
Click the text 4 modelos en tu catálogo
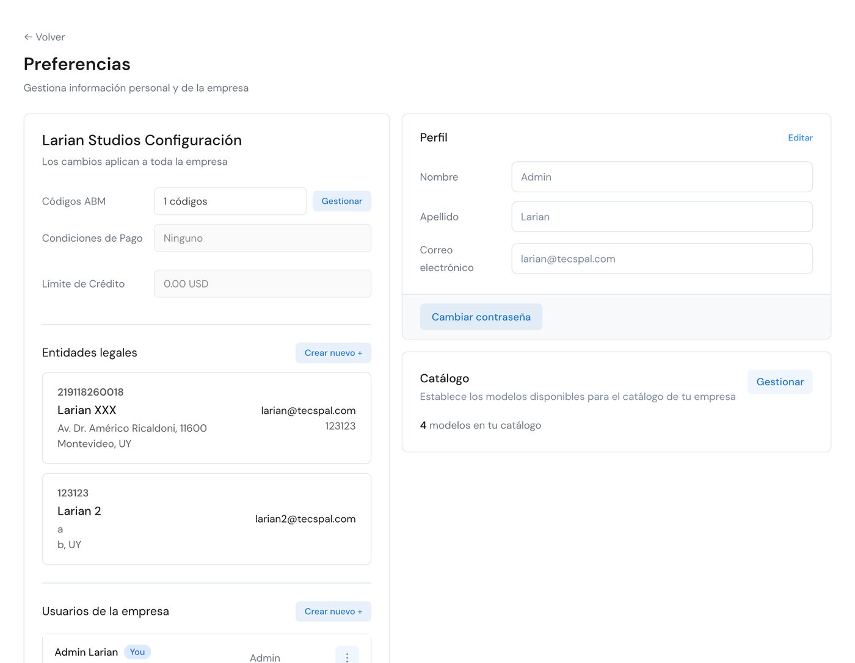click(x=481, y=426)
